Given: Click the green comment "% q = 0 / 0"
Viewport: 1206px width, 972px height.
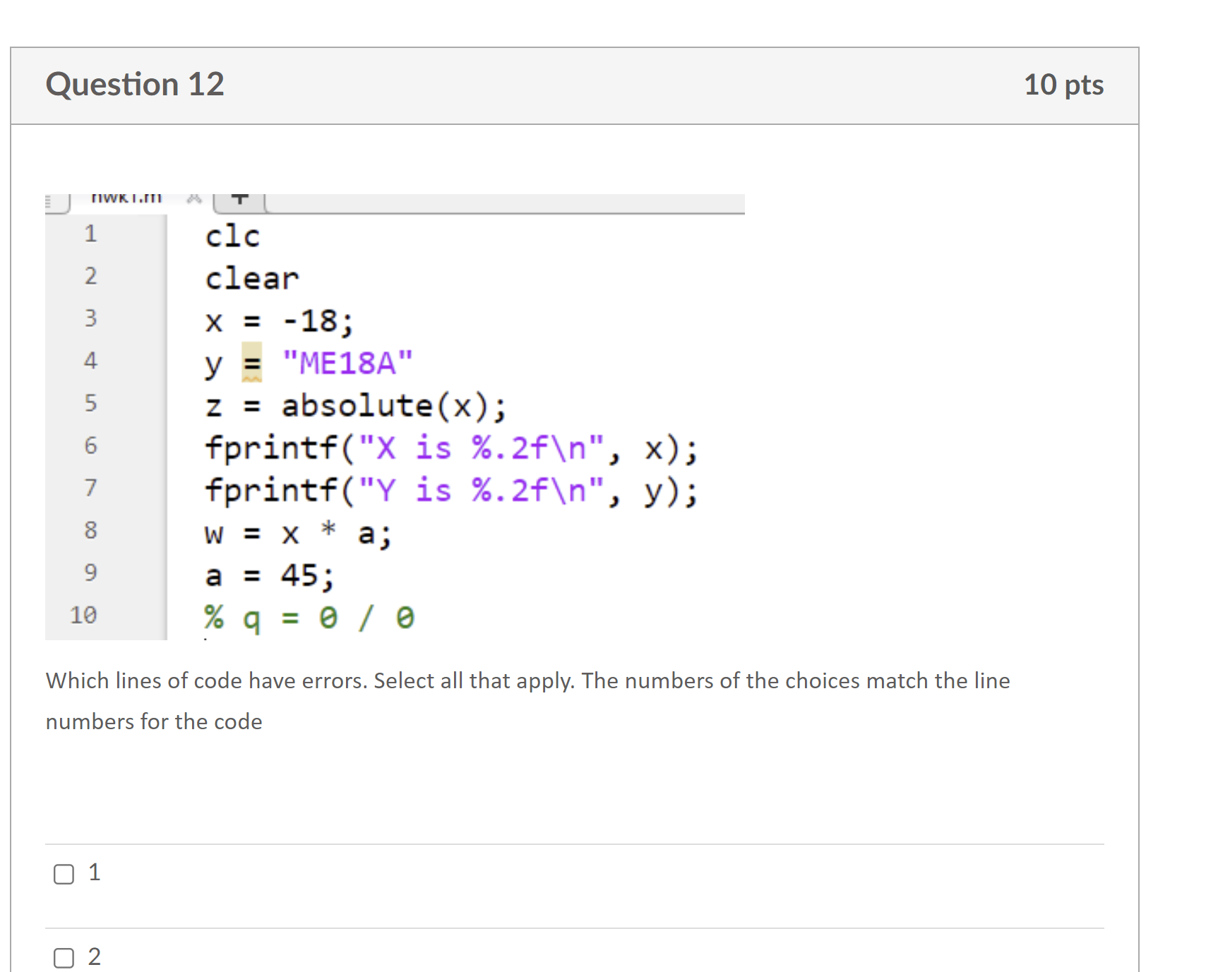Looking at the screenshot, I should click(309, 618).
